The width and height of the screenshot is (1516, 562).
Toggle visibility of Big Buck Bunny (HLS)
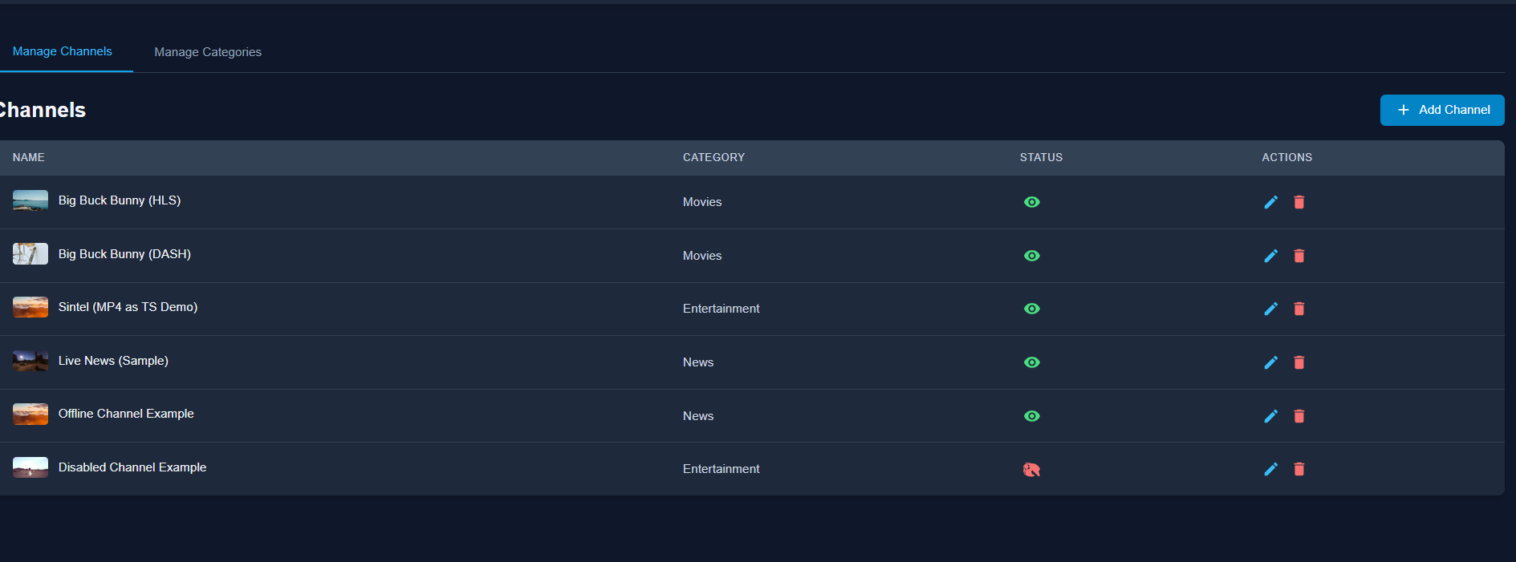pos(1032,202)
